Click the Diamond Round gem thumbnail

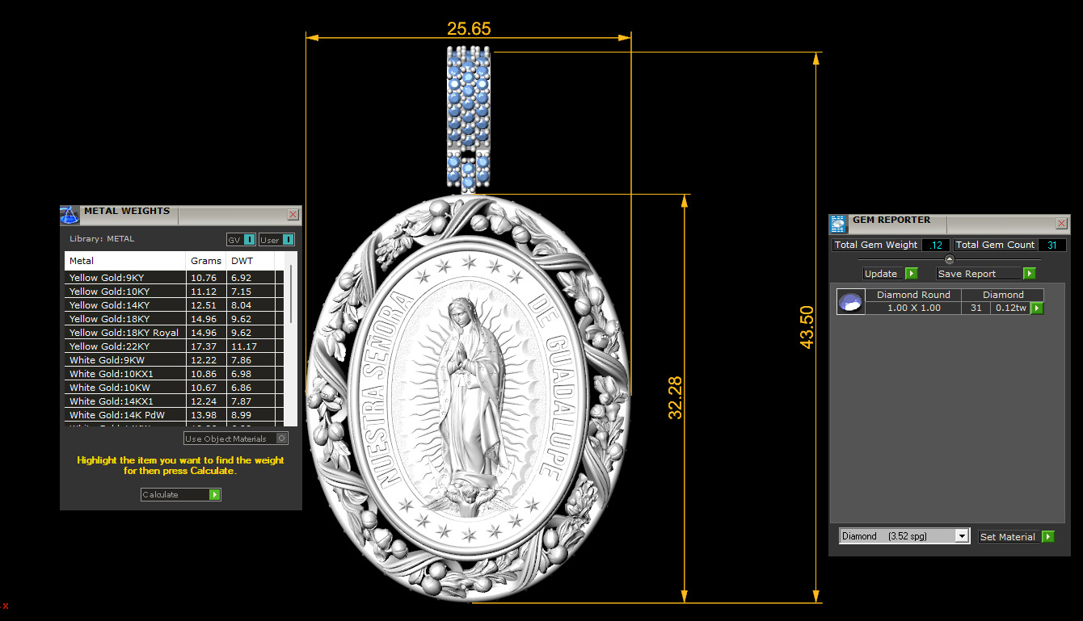pyautogui.click(x=850, y=302)
